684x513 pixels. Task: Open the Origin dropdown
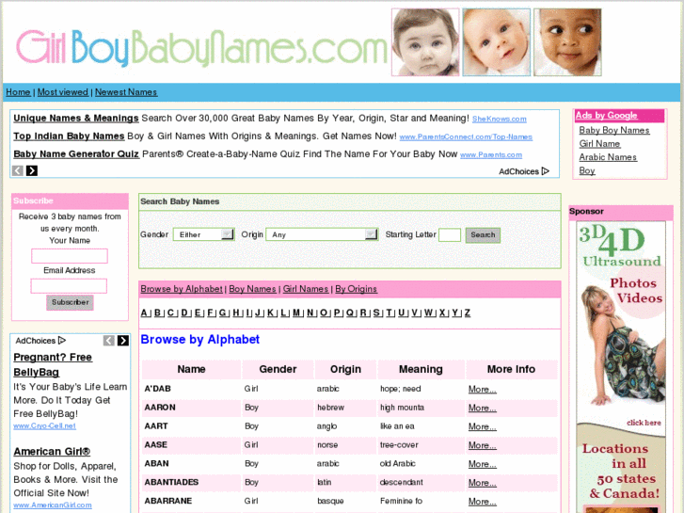[322, 234]
